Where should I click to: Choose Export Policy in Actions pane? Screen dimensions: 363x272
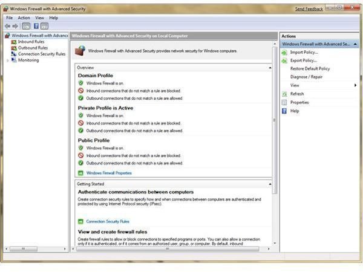pyautogui.click(x=304, y=60)
